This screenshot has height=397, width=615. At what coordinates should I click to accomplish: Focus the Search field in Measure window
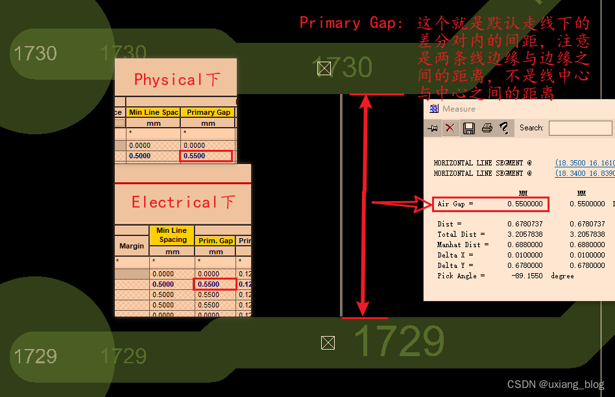coord(580,128)
